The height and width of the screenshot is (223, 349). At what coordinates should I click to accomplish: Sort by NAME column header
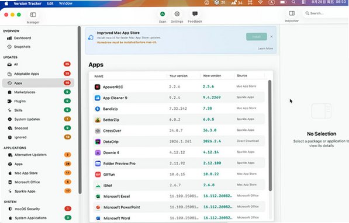tap(99, 76)
